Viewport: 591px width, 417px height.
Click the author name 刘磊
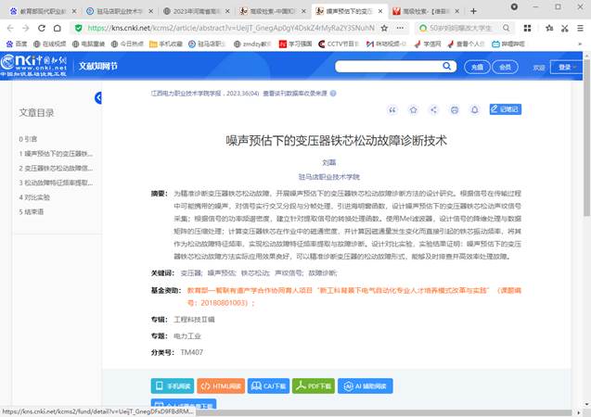click(x=328, y=162)
